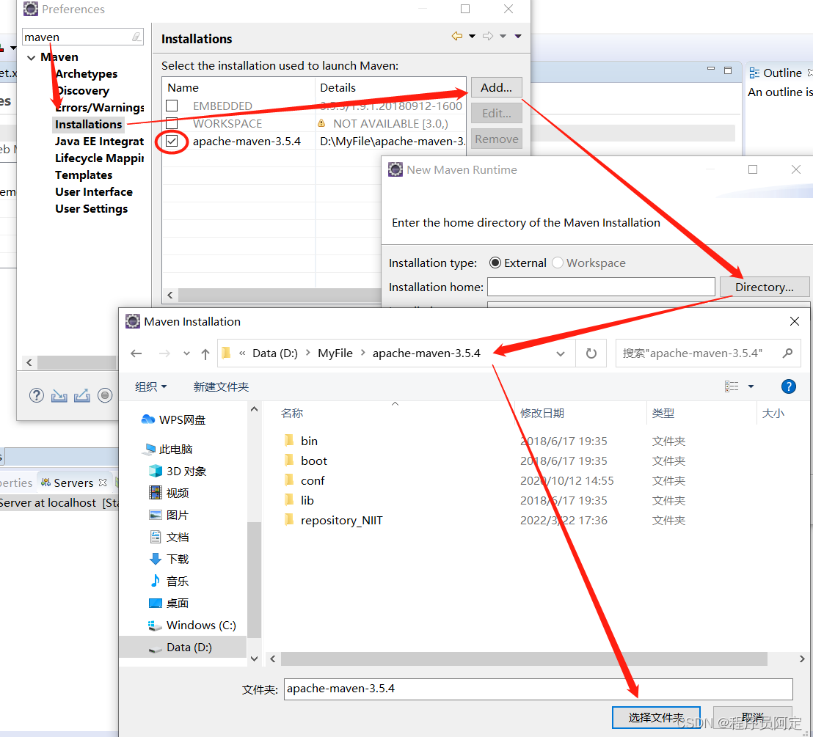Go up one folder level arrow
The image size is (813, 737).
pyautogui.click(x=205, y=354)
